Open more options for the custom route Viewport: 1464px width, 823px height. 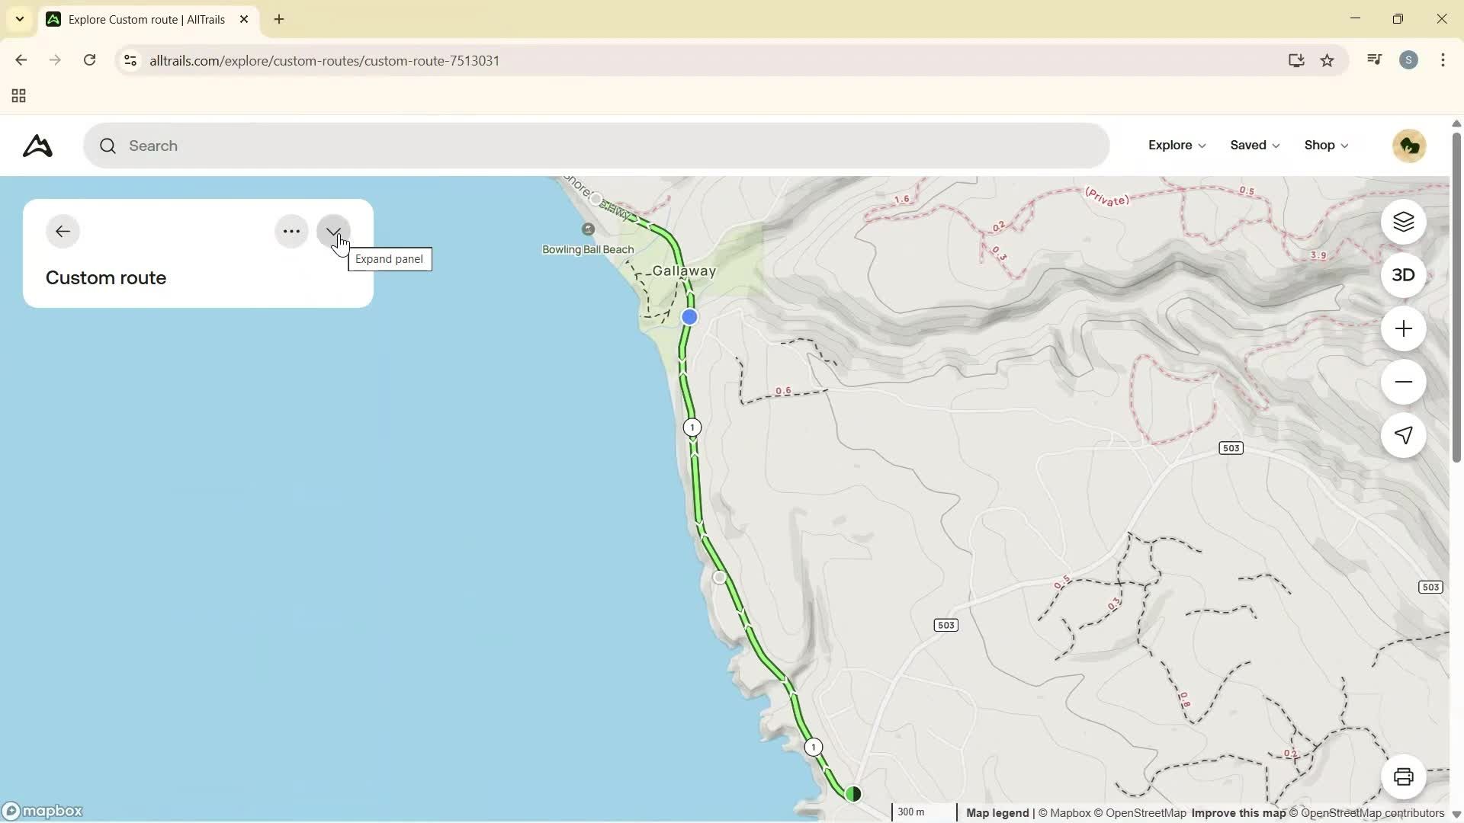click(291, 231)
